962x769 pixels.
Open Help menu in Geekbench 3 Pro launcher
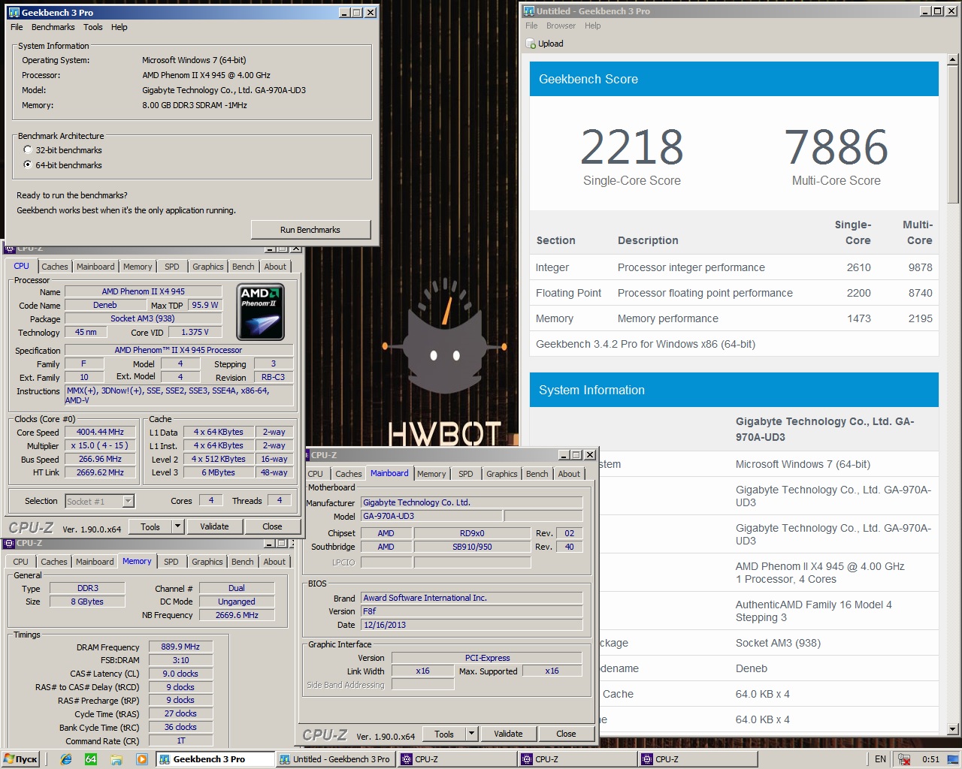(x=119, y=27)
